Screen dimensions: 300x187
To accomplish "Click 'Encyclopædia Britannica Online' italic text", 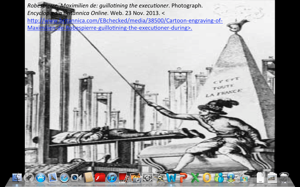I will tap(67, 13).
